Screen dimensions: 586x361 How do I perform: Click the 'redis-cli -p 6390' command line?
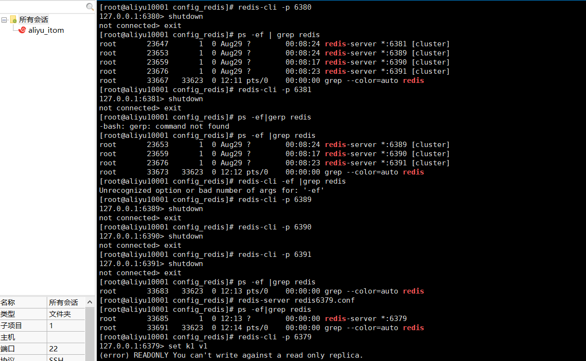point(205,227)
